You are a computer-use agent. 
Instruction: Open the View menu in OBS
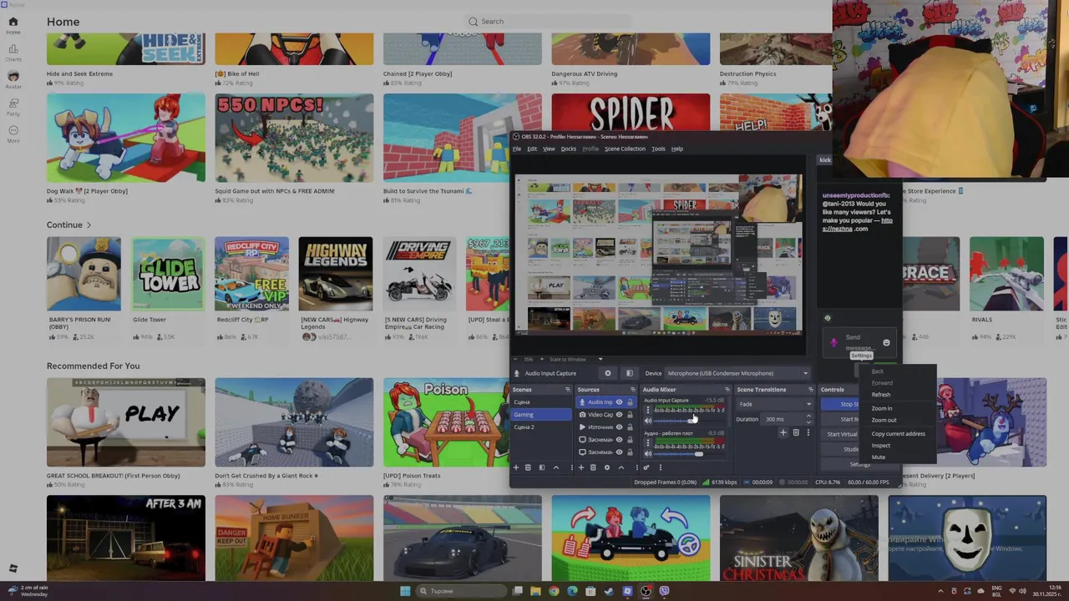coord(549,149)
